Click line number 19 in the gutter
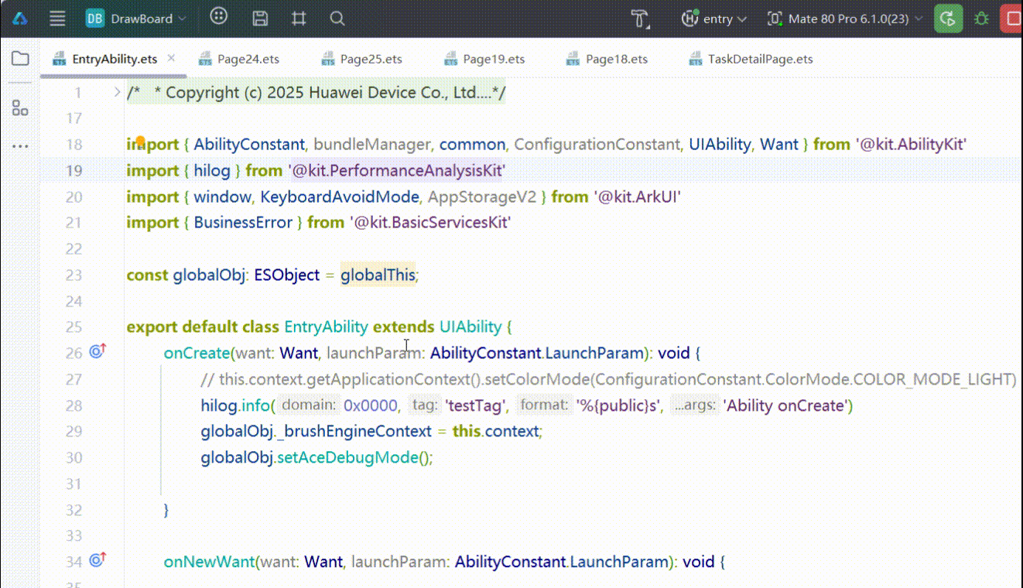 (x=74, y=170)
